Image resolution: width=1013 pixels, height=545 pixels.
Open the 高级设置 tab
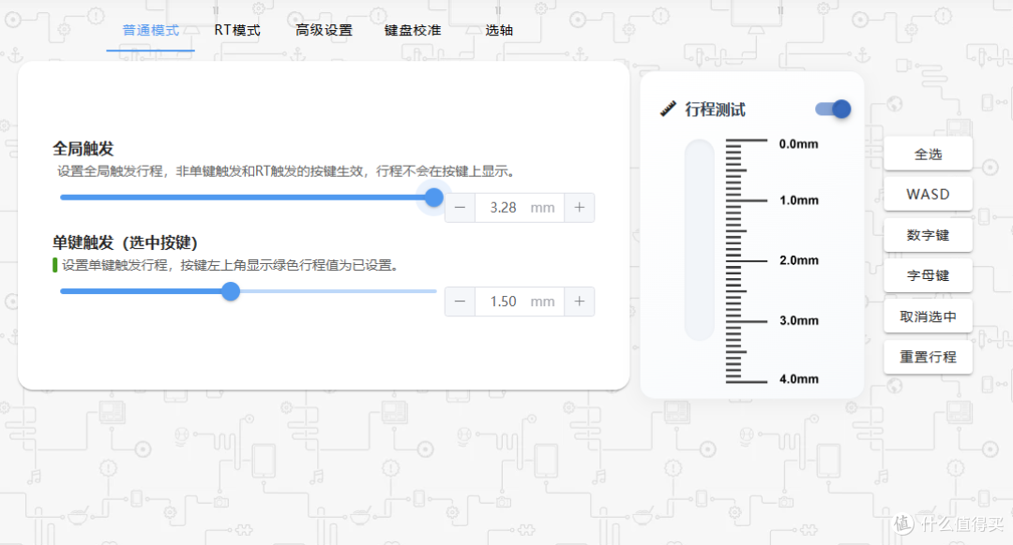click(x=324, y=30)
